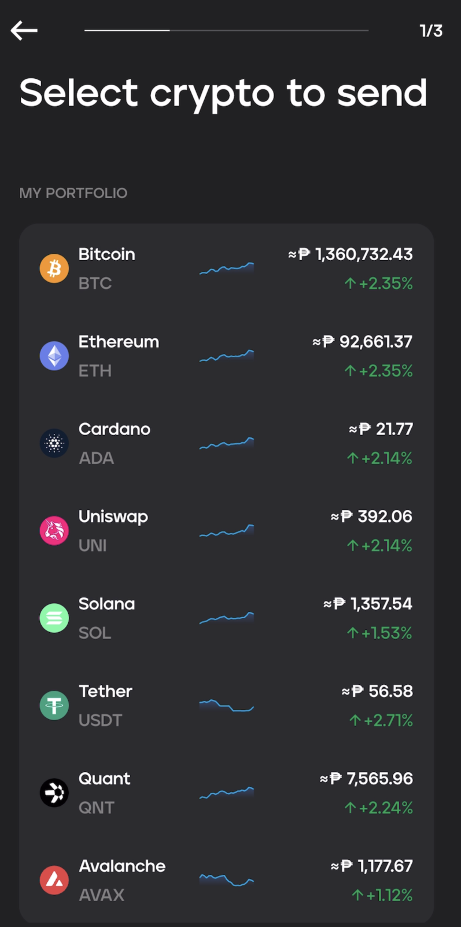
Task: Pick Solana as the crypto to send
Action: coord(226,618)
